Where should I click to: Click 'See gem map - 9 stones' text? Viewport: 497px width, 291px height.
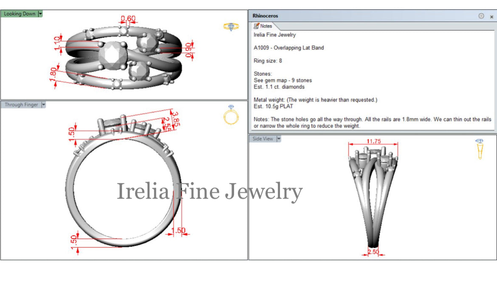pyautogui.click(x=283, y=80)
